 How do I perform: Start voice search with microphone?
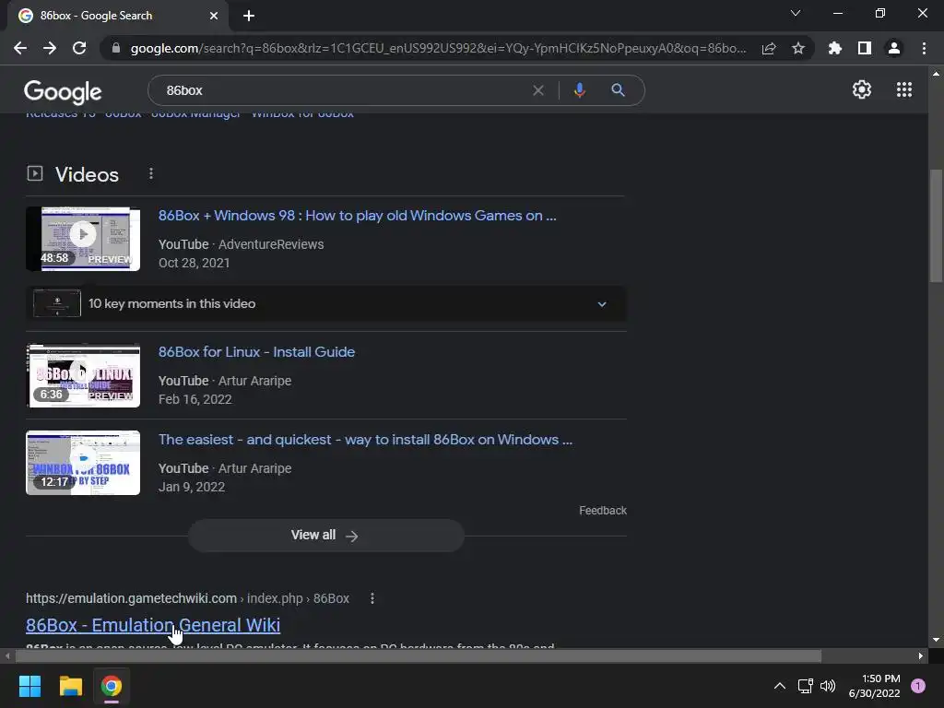click(579, 90)
